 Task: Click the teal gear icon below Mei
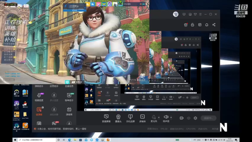tap(67, 82)
